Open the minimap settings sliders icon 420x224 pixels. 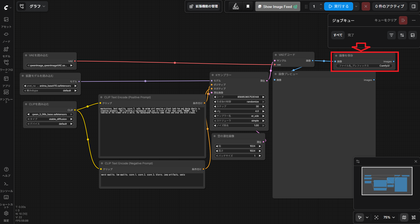click(358, 161)
